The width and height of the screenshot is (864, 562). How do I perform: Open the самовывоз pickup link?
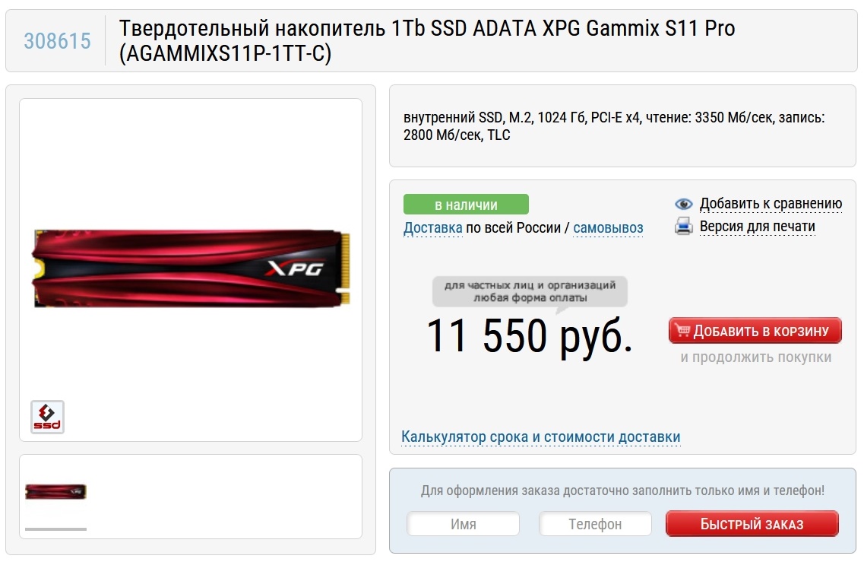coord(609,228)
